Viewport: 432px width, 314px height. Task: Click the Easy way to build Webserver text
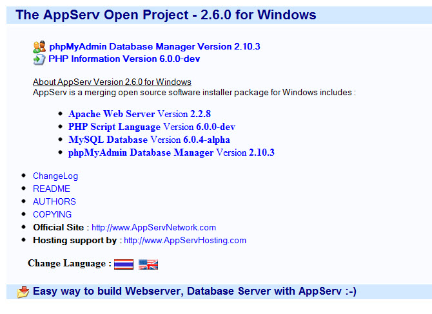(195, 291)
